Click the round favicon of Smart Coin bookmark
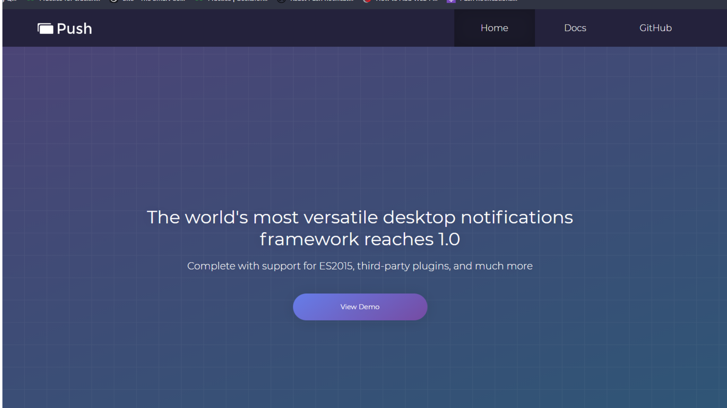Image resolution: width=727 pixels, height=408 pixels. pos(114,1)
